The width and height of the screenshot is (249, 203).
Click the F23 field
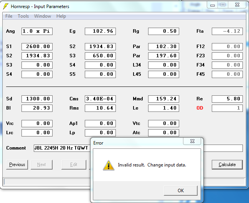tap(227, 56)
